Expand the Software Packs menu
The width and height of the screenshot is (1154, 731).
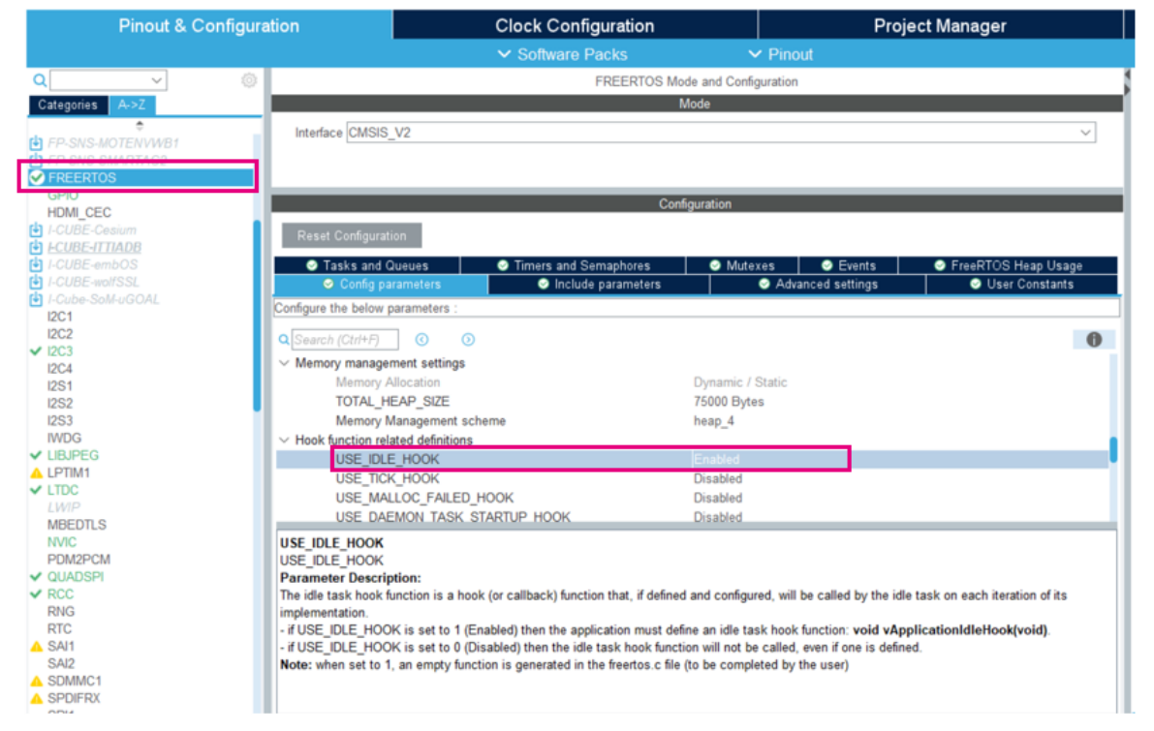[x=563, y=54]
